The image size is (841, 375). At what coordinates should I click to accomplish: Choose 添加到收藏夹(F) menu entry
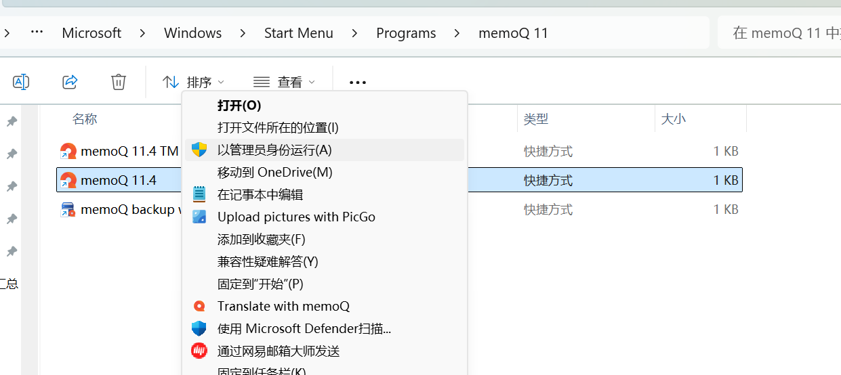325,239
